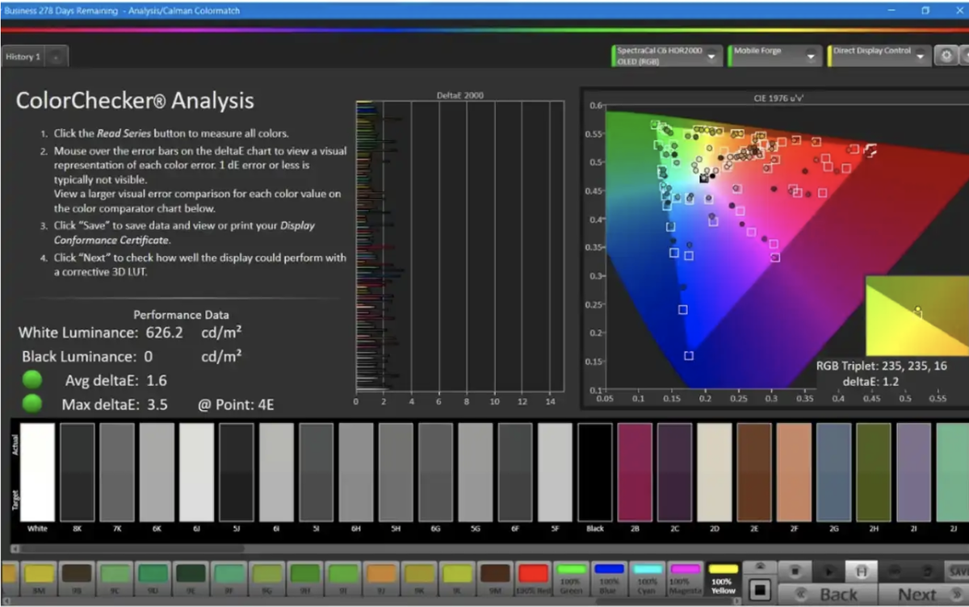
Task: Select the 9C green color patch
Action: tap(115, 578)
